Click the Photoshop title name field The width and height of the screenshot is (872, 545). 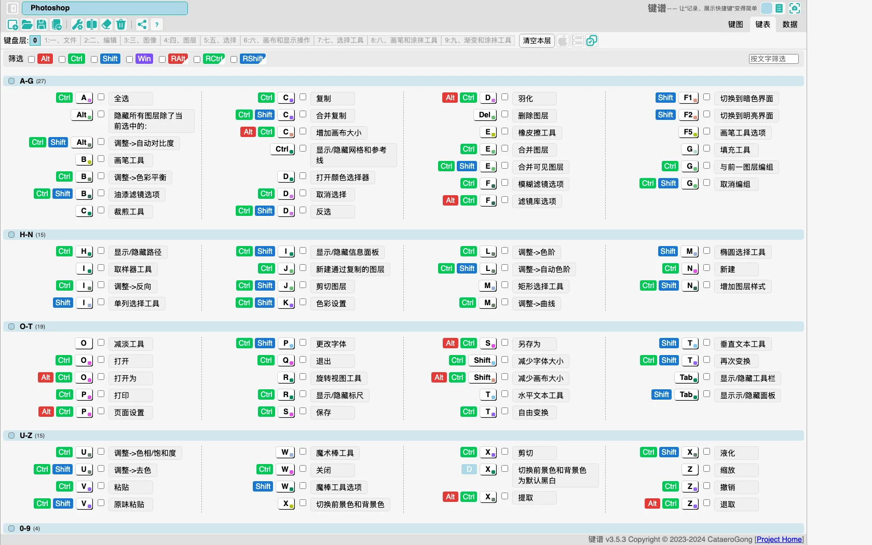click(x=105, y=8)
